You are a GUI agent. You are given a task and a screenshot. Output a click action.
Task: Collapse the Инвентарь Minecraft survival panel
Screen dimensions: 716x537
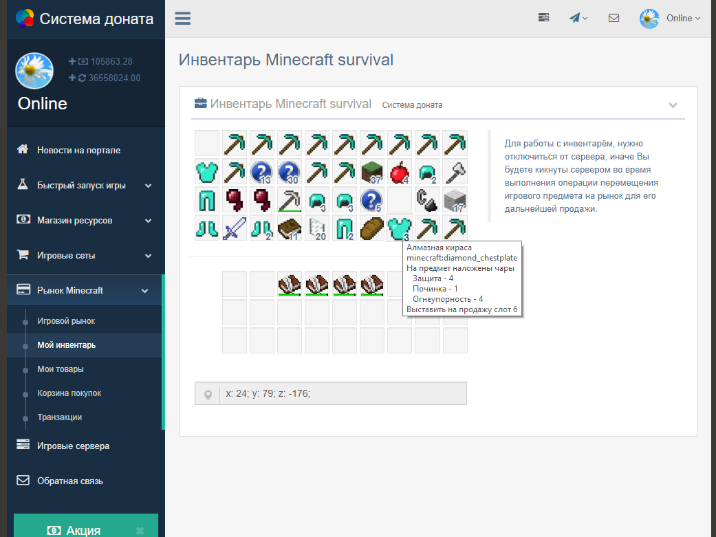pyautogui.click(x=673, y=105)
